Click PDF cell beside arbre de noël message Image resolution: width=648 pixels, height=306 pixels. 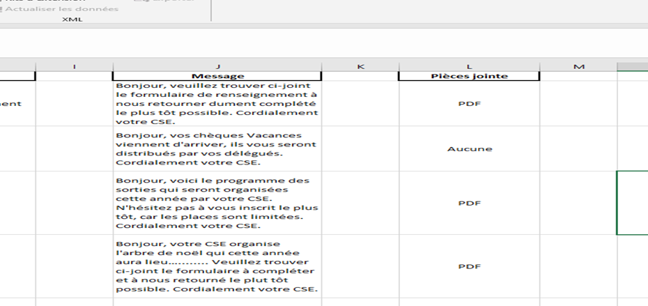pos(469,266)
